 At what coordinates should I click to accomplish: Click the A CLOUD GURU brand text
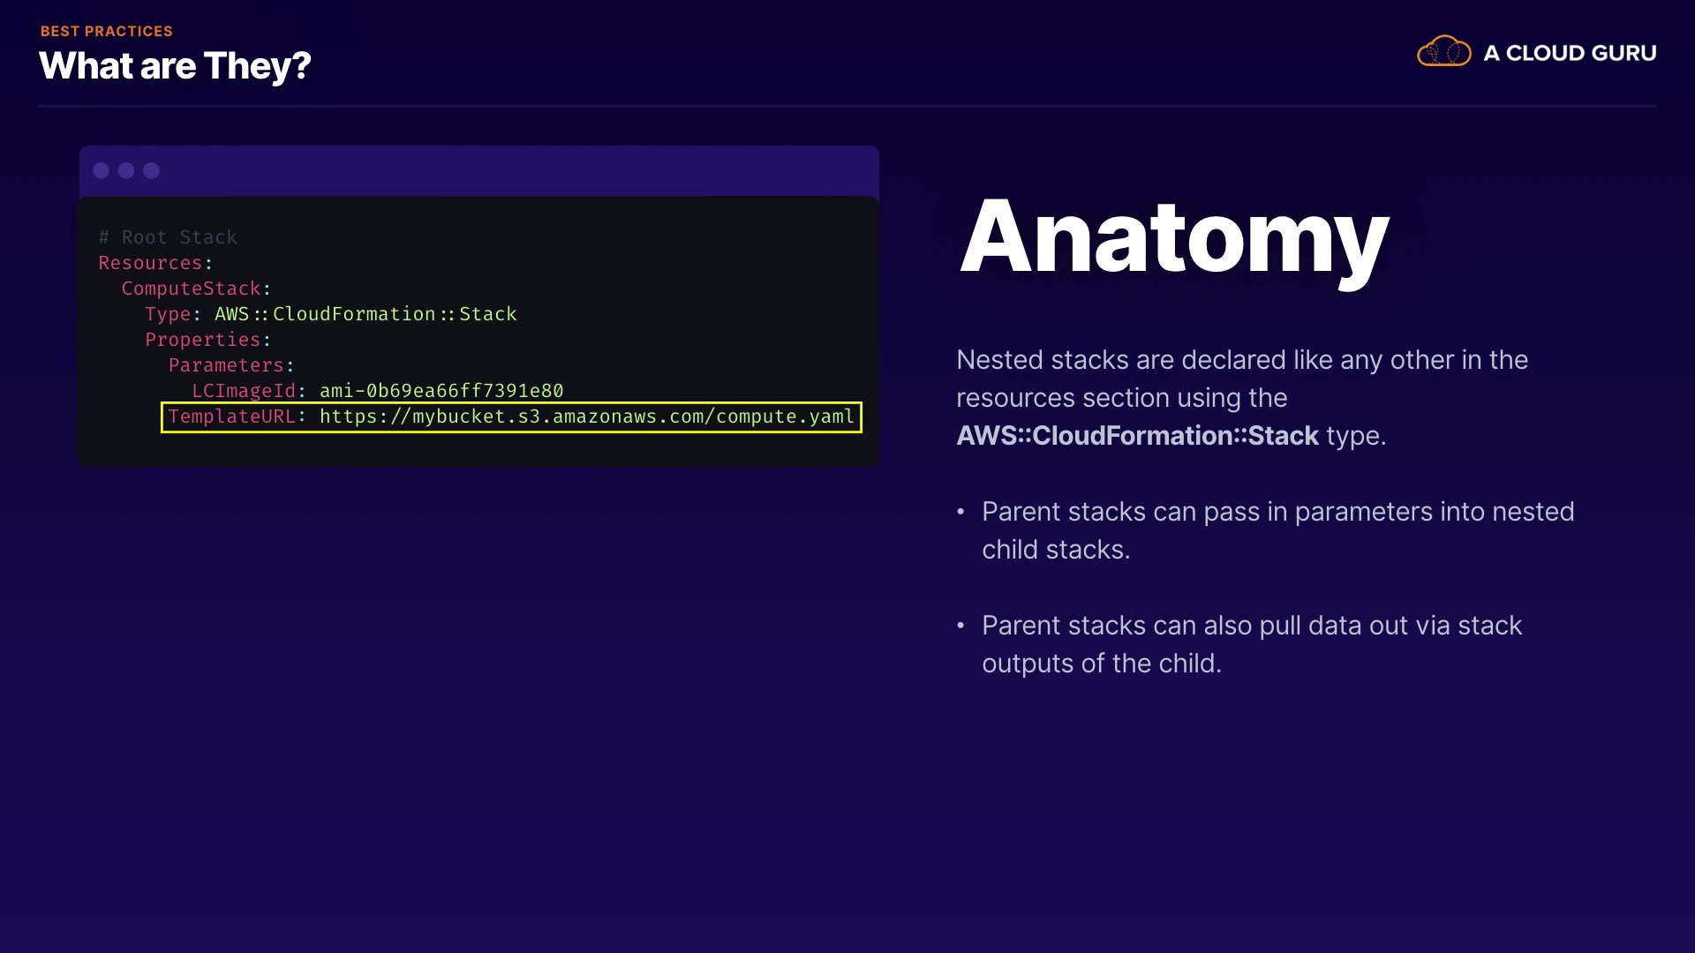coord(1570,53)
